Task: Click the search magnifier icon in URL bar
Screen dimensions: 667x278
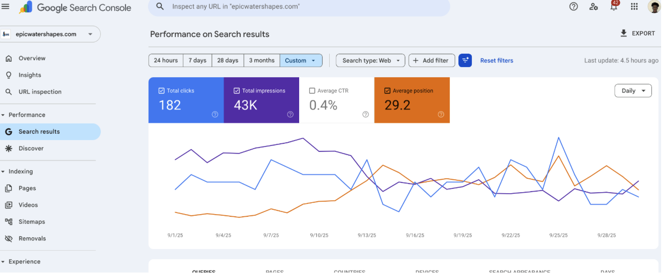Action: point(160,6)
